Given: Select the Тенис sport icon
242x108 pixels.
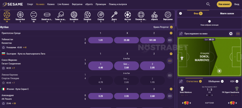Looking at the screenshot, I should [34, 15].
